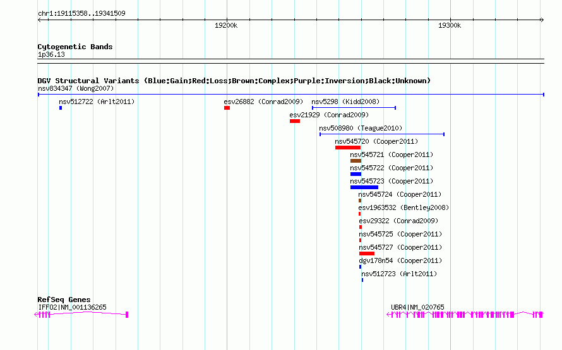Click the DGV Structural Variants track title
This screenshot has height=350, width=562.
234,81
